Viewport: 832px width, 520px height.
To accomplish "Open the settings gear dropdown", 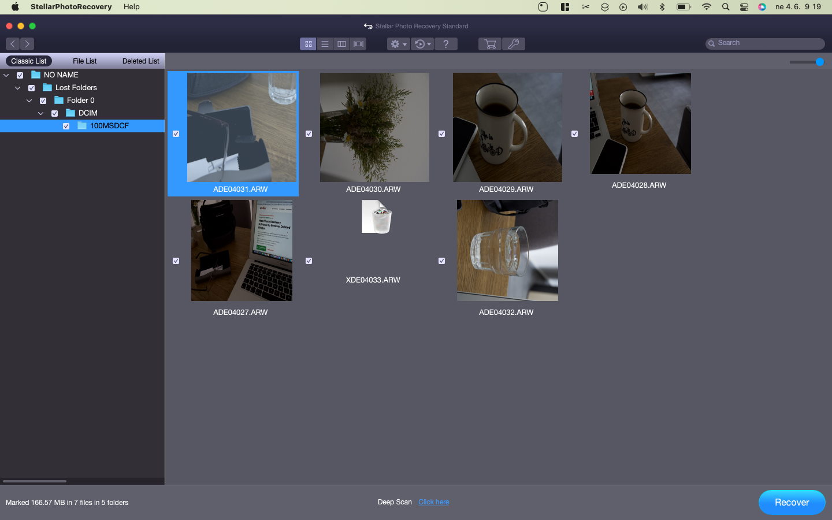I will [x=398, y=44].
